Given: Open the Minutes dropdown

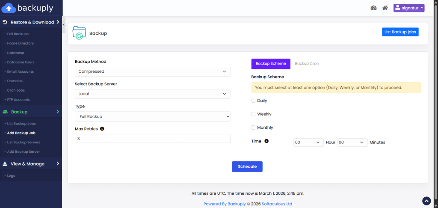Looking at the screenshot, I should pyautogui.click(x=352, y=142).
